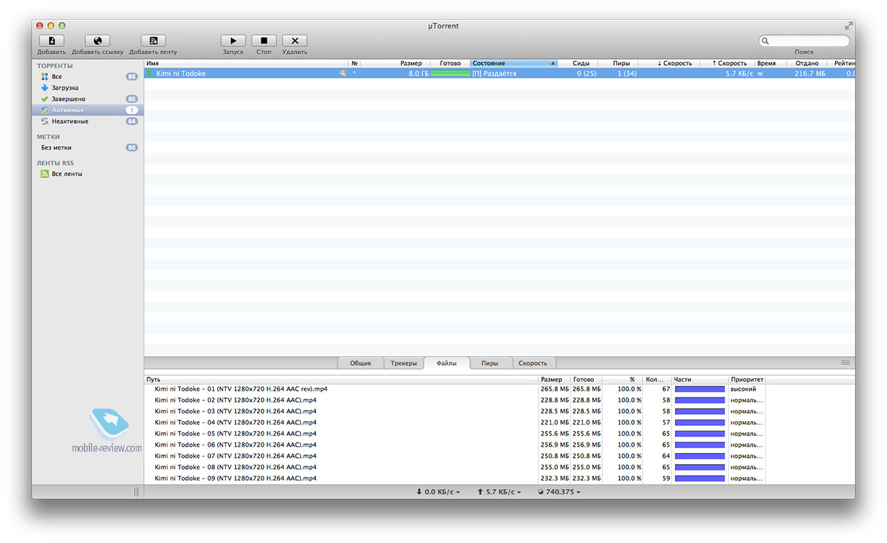Select Загрузка in the sidebar
This screenshot has height=543, width=887.
pyautogui.click(x=88, y=88)
